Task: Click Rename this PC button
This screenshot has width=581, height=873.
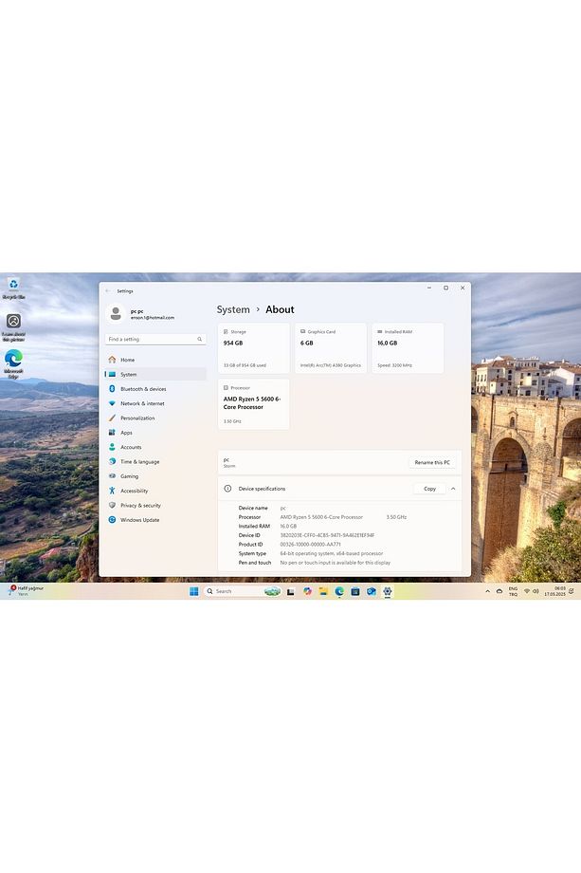Action: coord(432,462)
